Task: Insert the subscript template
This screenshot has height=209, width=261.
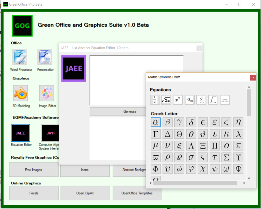Action: (190, 100)
